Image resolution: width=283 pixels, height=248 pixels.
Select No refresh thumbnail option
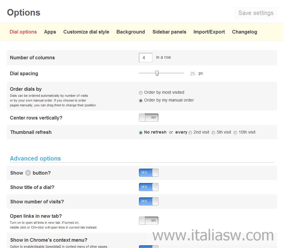(x=140, y=133)
